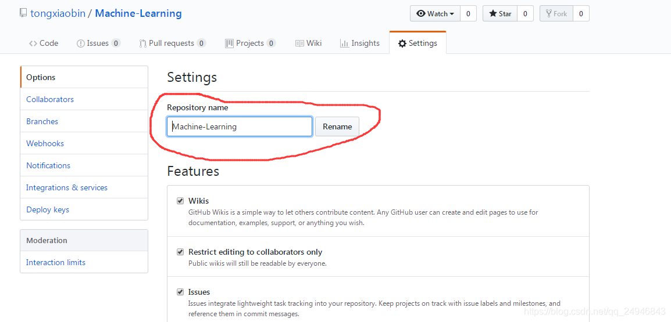Click the Pull requests count badge 0
Screen dimensions: 671x322
[202, 43]
